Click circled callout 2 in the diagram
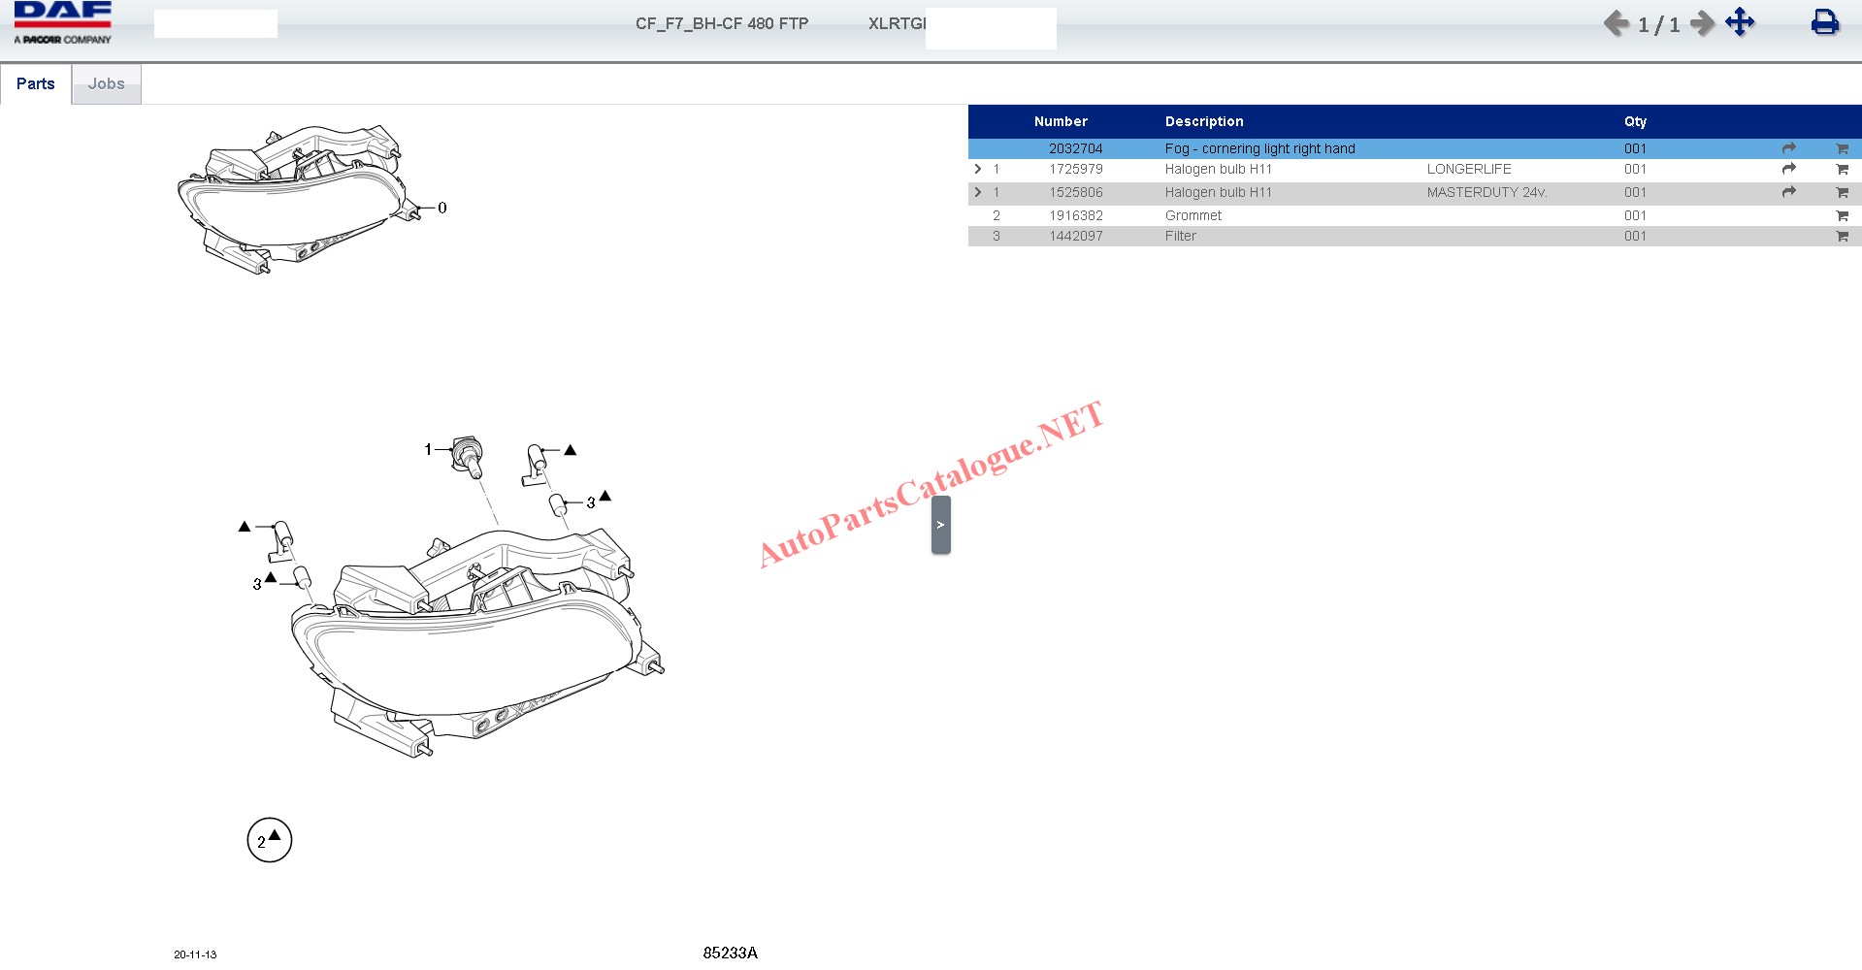 click(x=269, y=840)
